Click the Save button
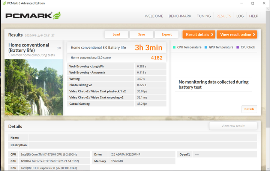Image resolution: width=270 pixels, height=171 pixels. [x=141, y=34]
